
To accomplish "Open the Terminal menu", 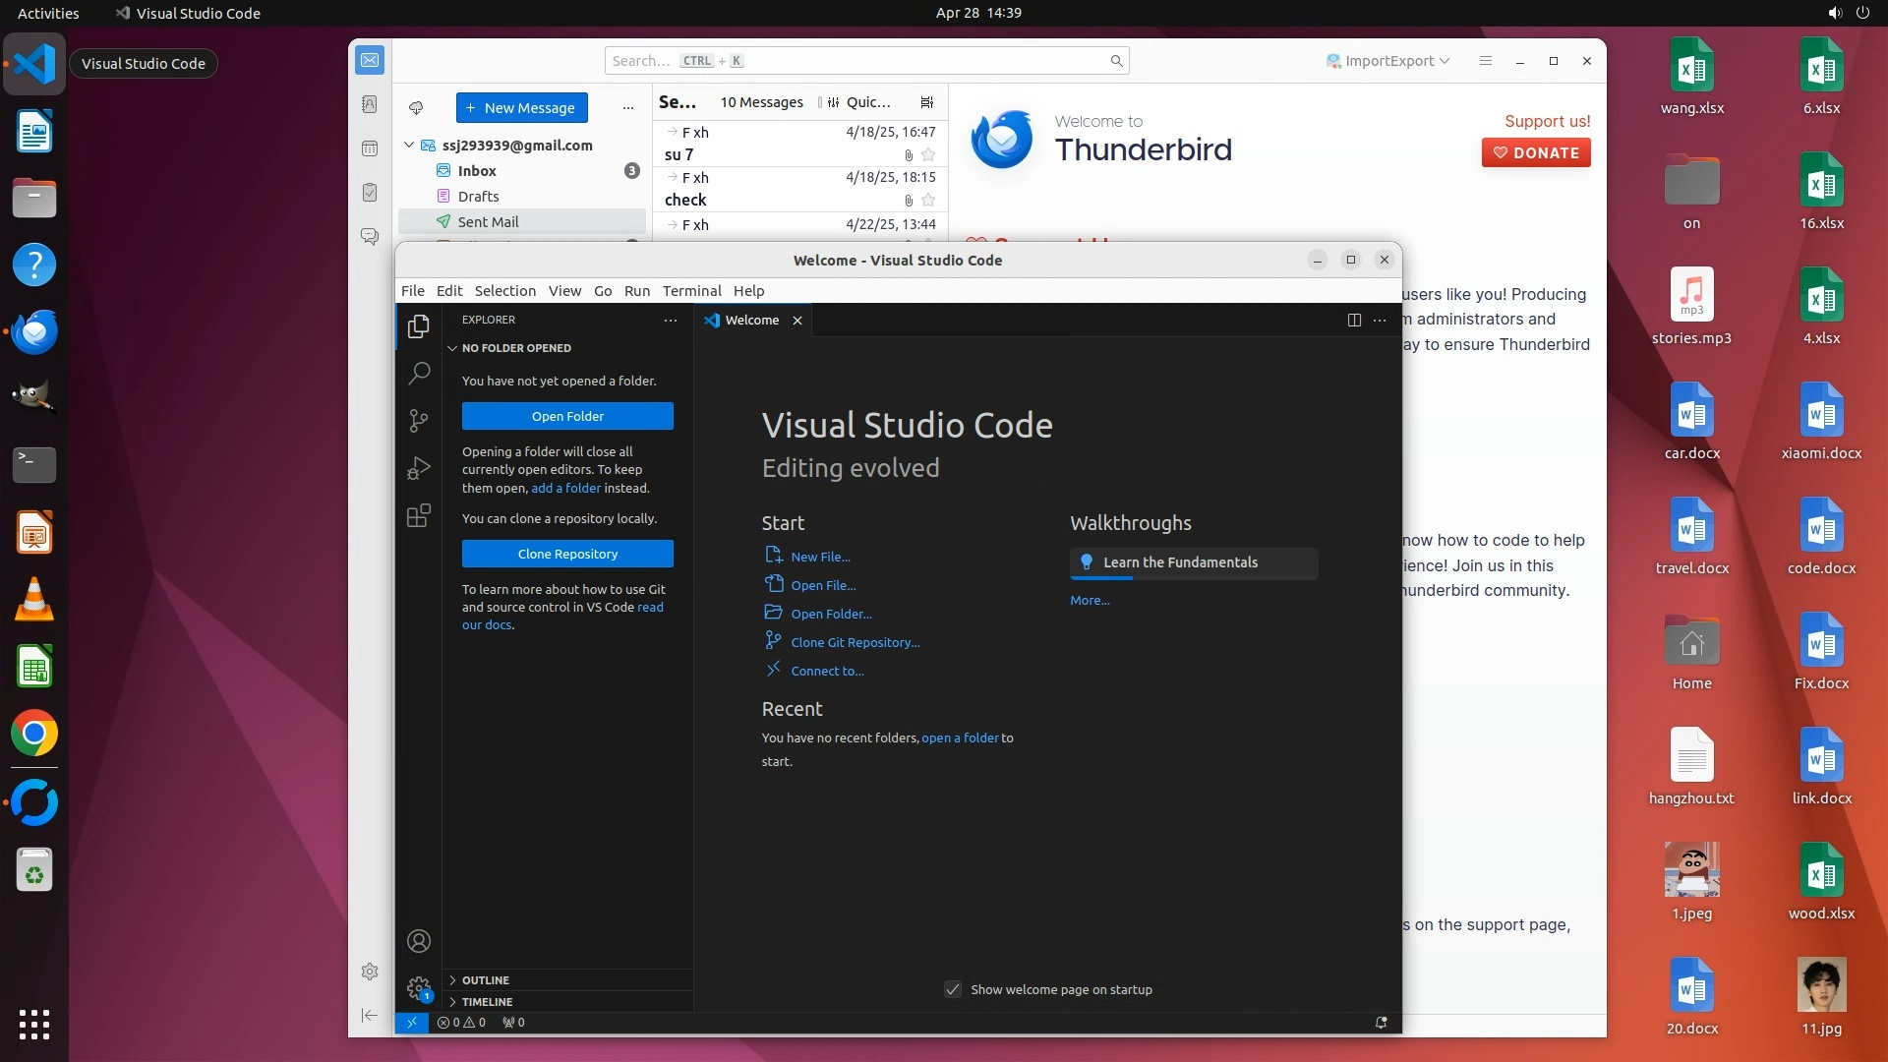I will pos(691,291).
